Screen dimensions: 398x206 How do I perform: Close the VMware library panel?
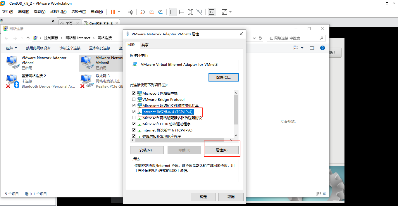coord(53,21)
